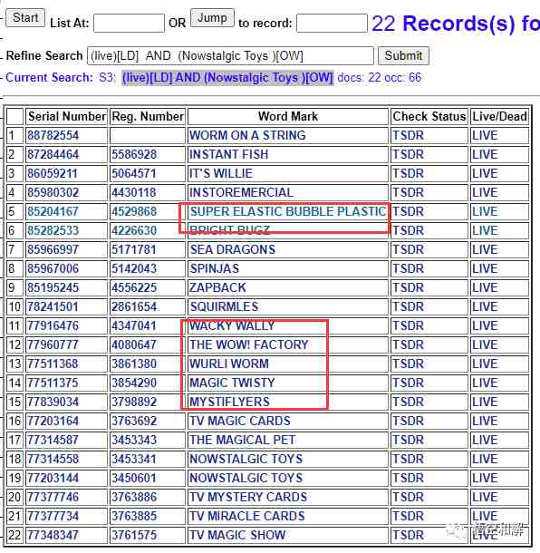Click the Start button
The image size is (540, 553).
25,17
